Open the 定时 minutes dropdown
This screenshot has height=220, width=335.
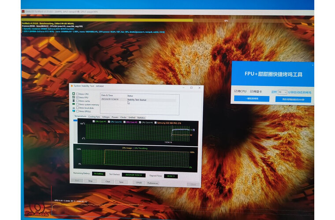[x=283, y=92]
